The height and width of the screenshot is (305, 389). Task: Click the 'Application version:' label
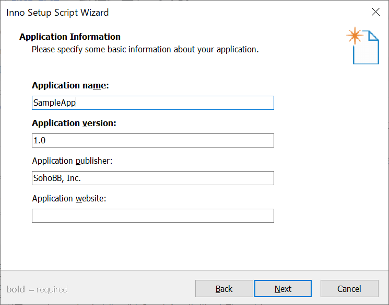click(x=74, y=123)
